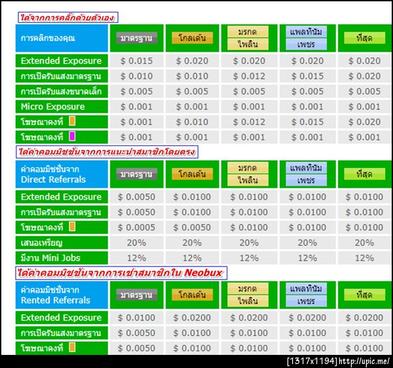Viewport: 393px width, 368px height.
Task: Click $ 0.0200 in Rented Referrals Extended Exposure ที่สุด cell
Action: (365, 318)
